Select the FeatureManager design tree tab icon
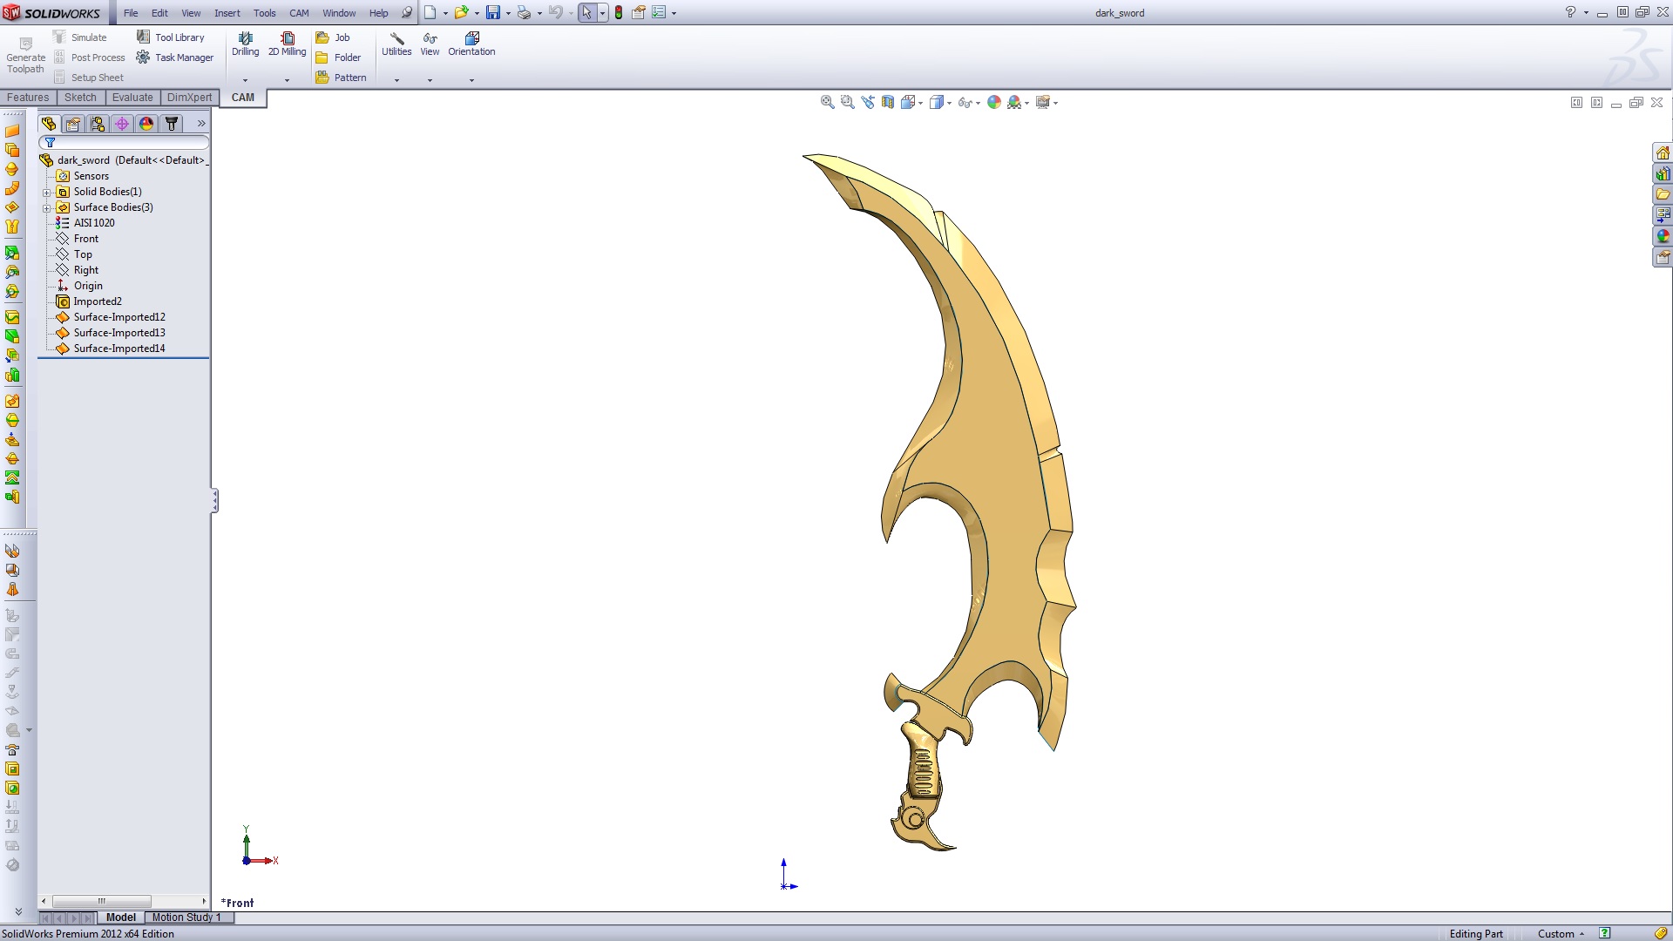 pos(49,124)
